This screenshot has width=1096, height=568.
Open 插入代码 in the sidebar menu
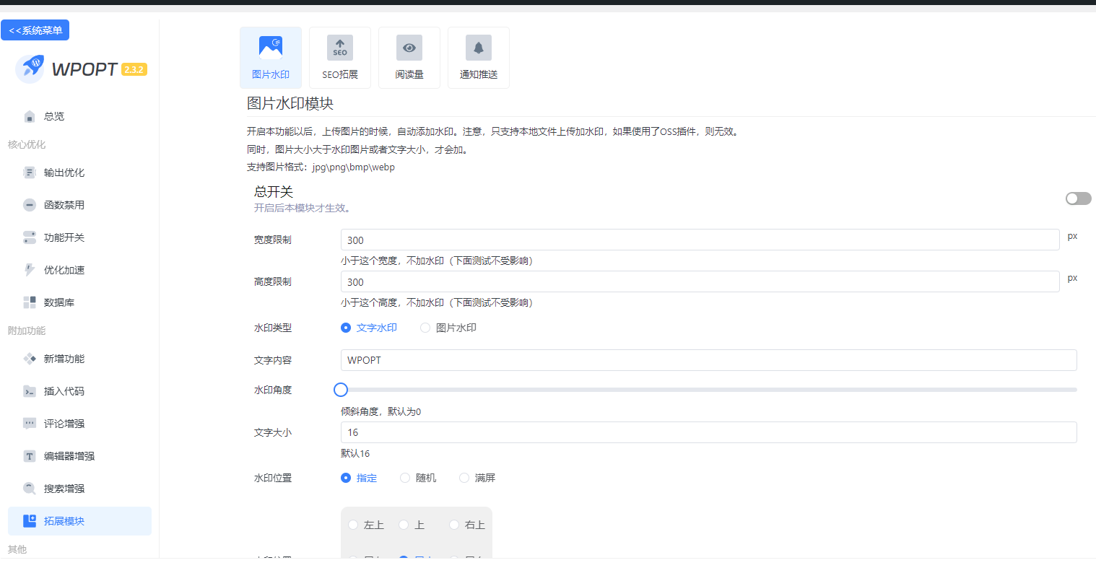tap(64, 391)
